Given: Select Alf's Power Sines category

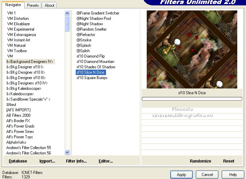Looking at the screenshot, I should click(x=20, y=132).
